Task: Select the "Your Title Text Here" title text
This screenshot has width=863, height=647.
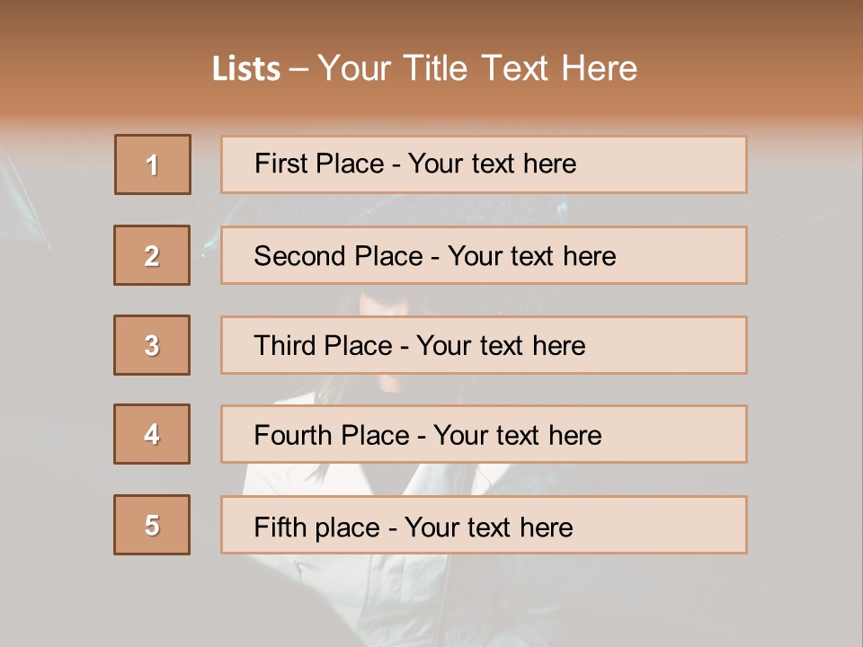Action: tap(477, 68)
